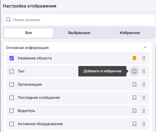Click the drag handle for Организация row
The height and width of the screenshot is (132, 156).
(144, 85)
